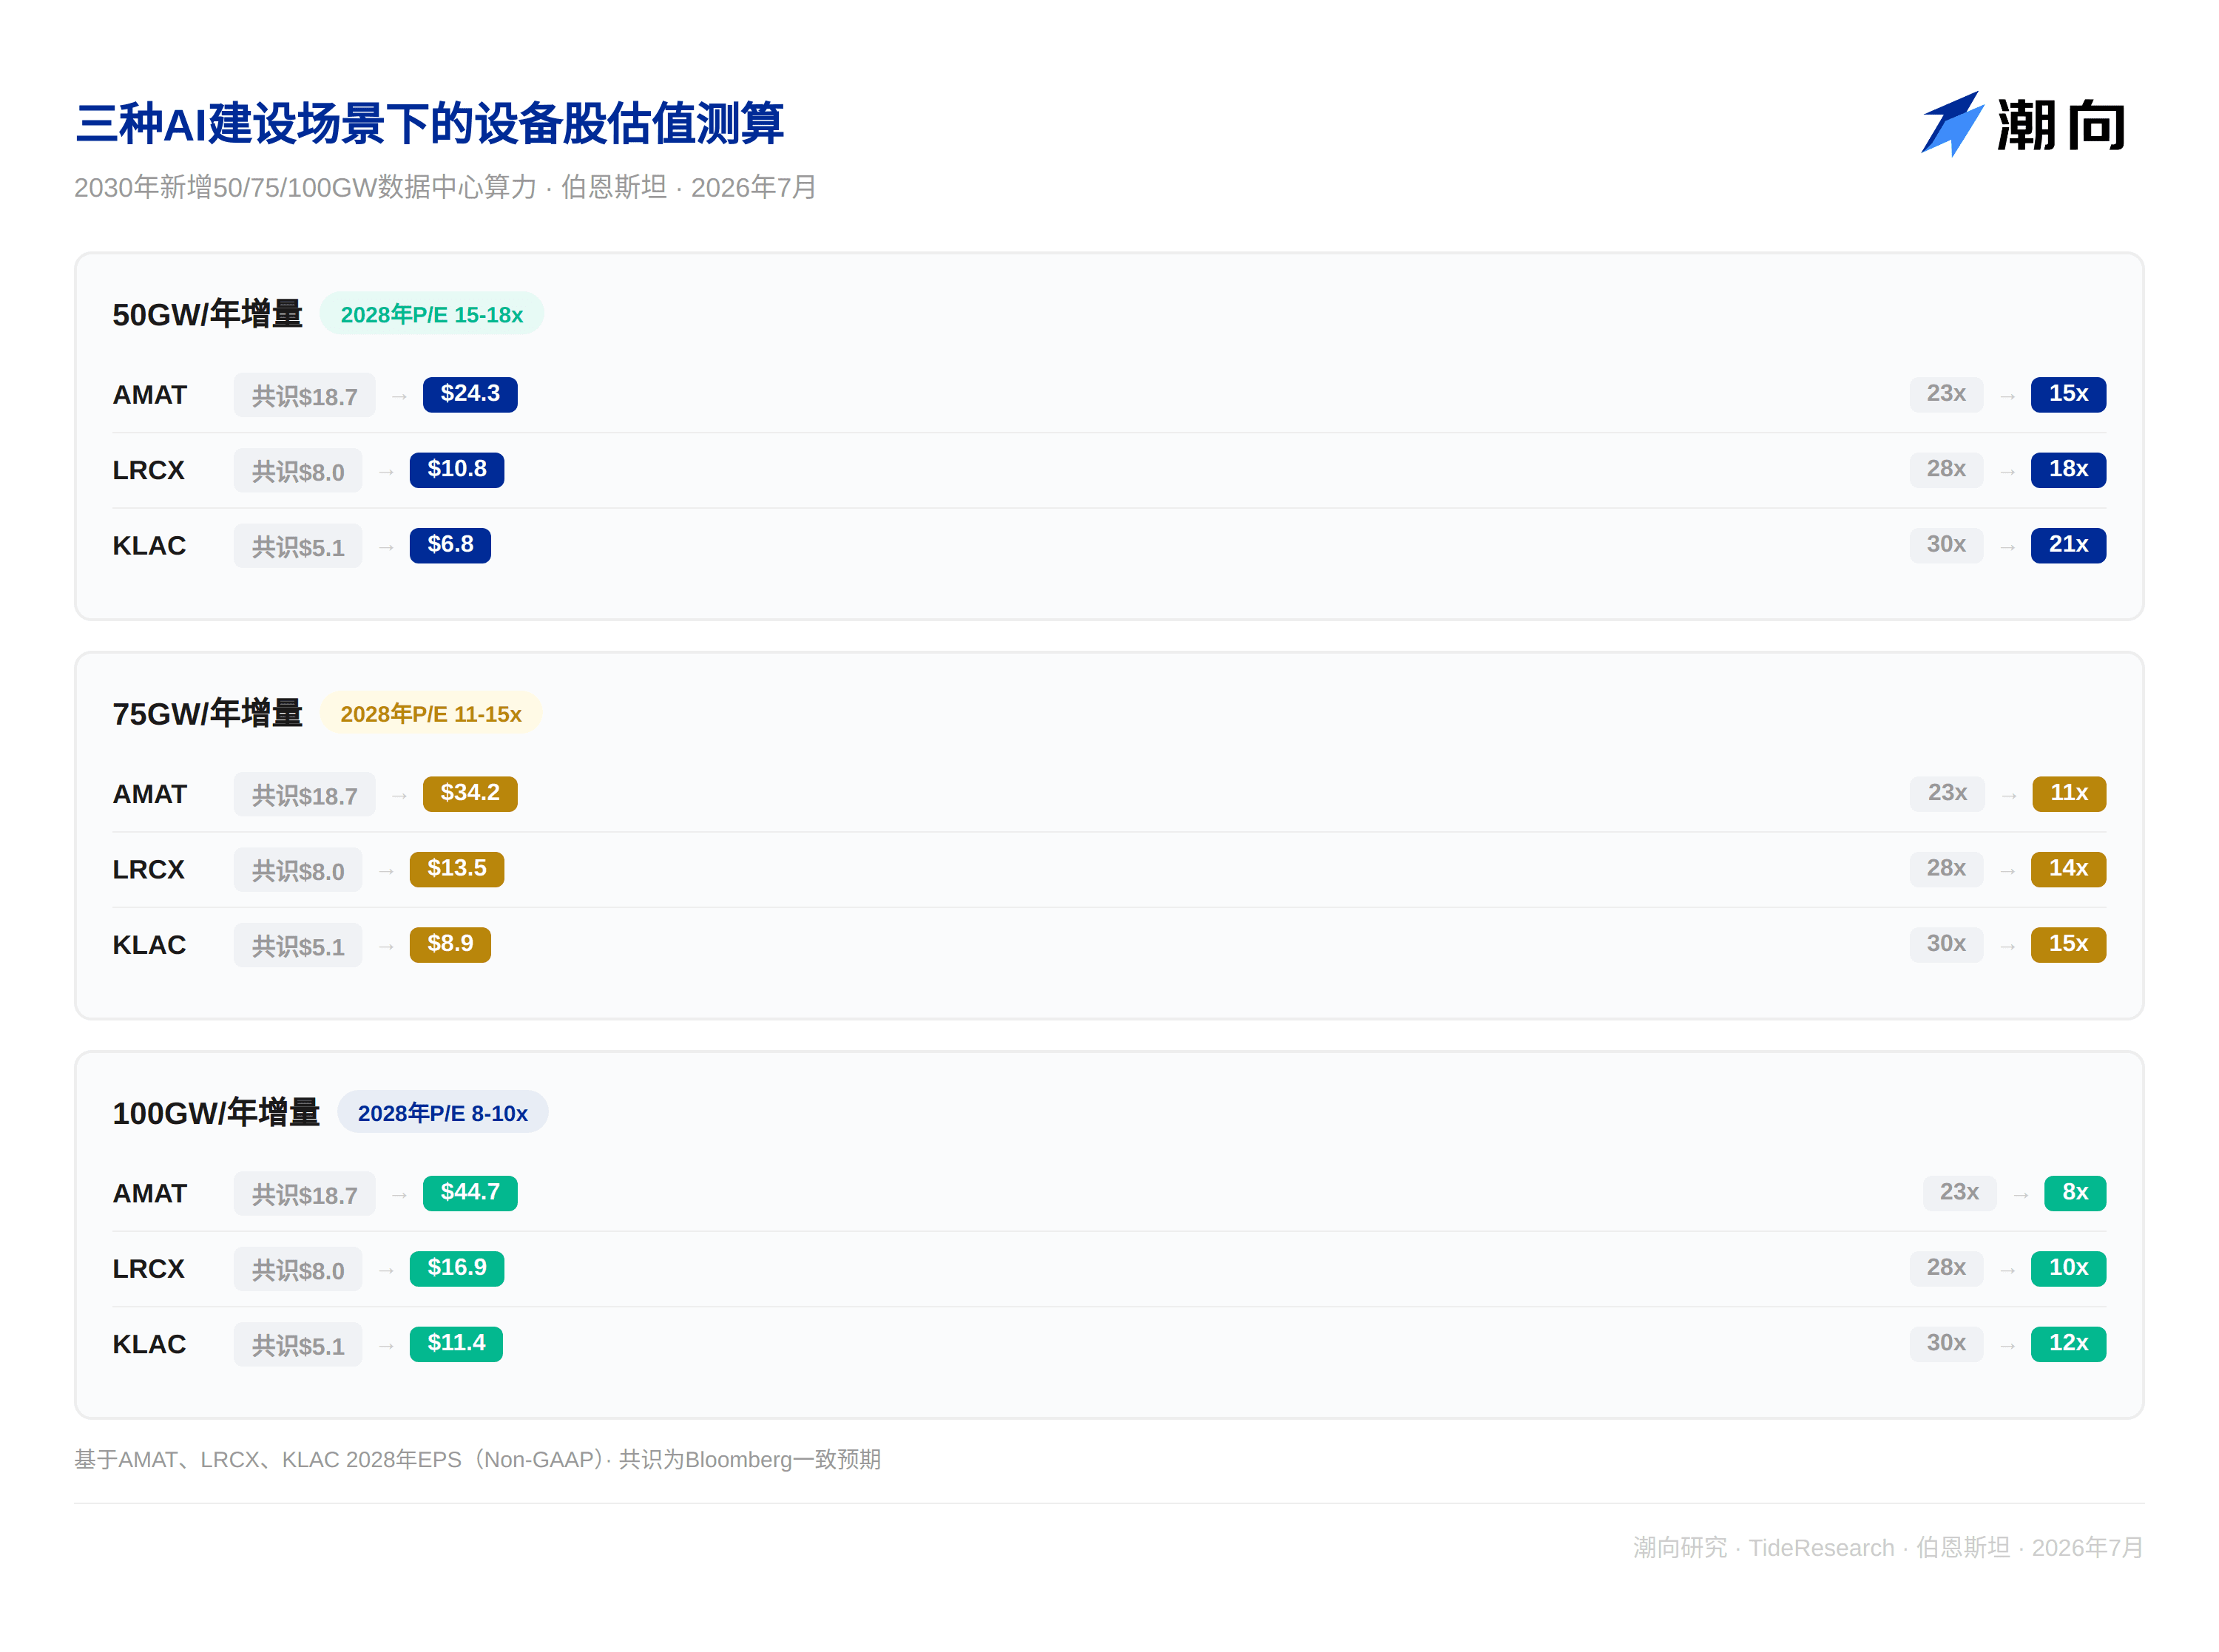Click the title 三种AI建设场景下的设备股估值测算
This screenshot has width=2219, height=1652.
click(x=430, y=124)
